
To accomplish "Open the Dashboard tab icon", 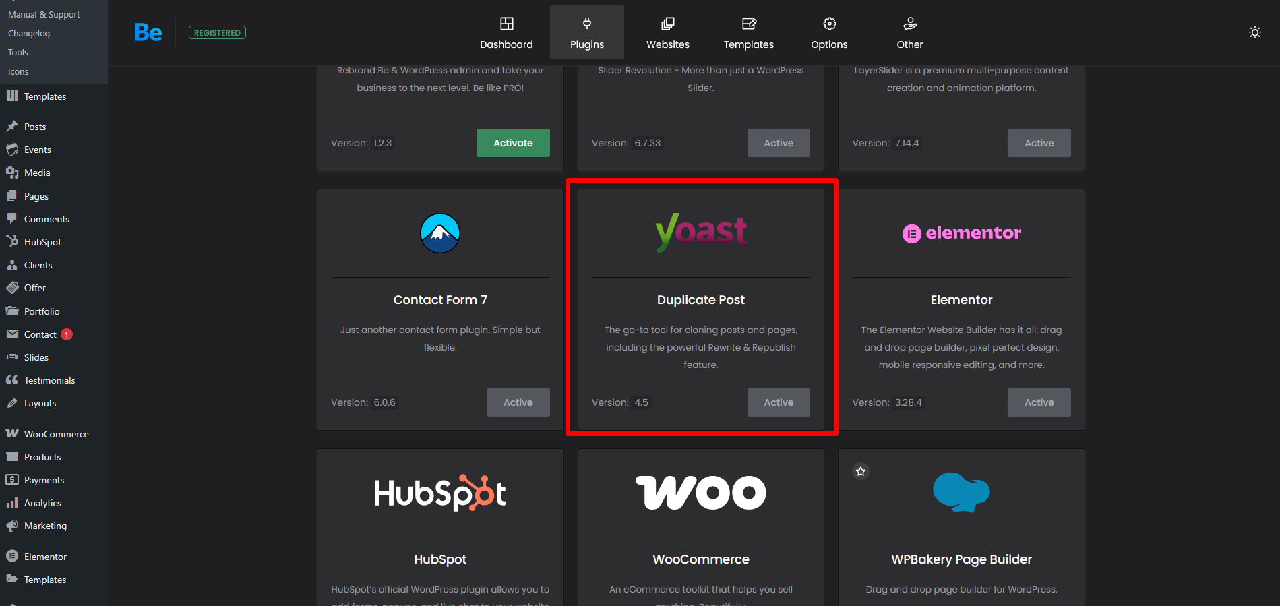I will [506, 24].
